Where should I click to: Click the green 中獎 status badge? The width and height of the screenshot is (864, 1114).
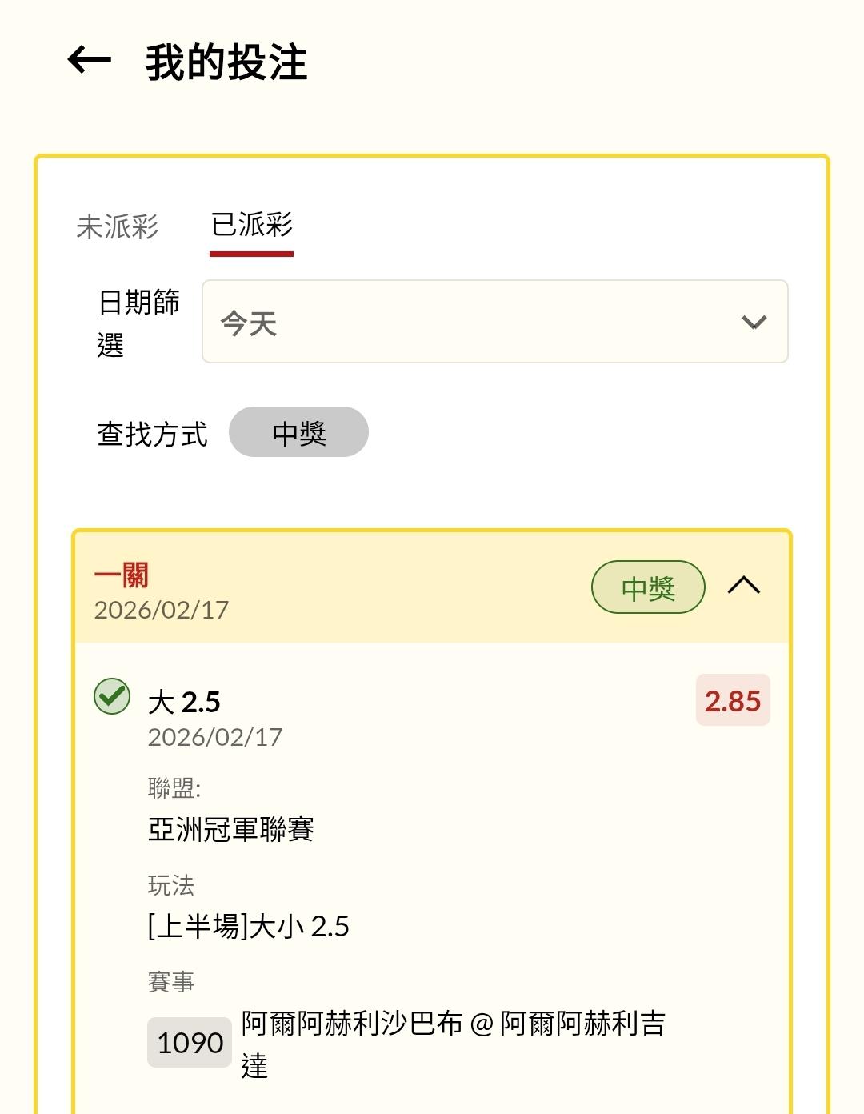click(x=648, y=587)
